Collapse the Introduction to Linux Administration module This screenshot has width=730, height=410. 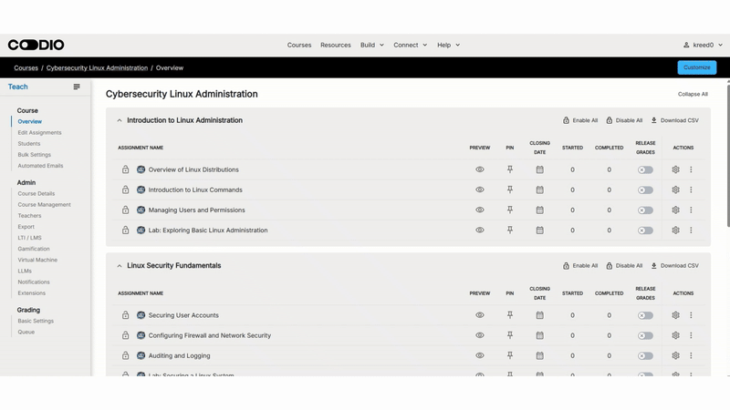coord(120,120)
